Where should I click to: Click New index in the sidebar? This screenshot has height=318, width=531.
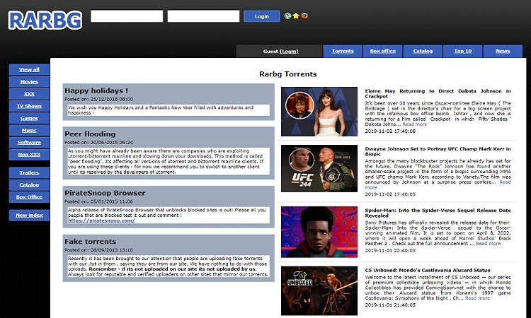29,216
